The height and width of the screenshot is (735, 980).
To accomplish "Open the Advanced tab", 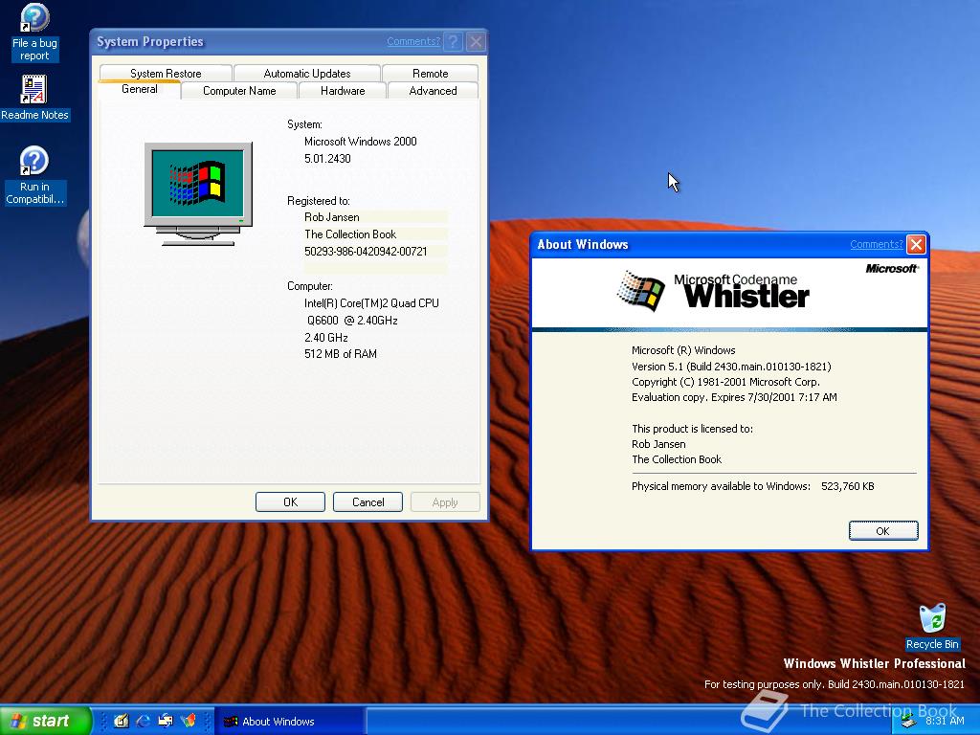I will pos(433,91).
